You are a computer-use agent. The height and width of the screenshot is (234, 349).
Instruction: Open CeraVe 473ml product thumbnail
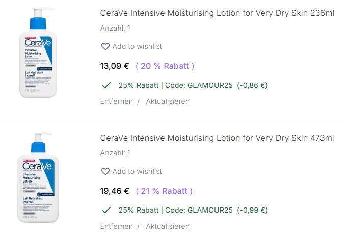coord(40,178)
